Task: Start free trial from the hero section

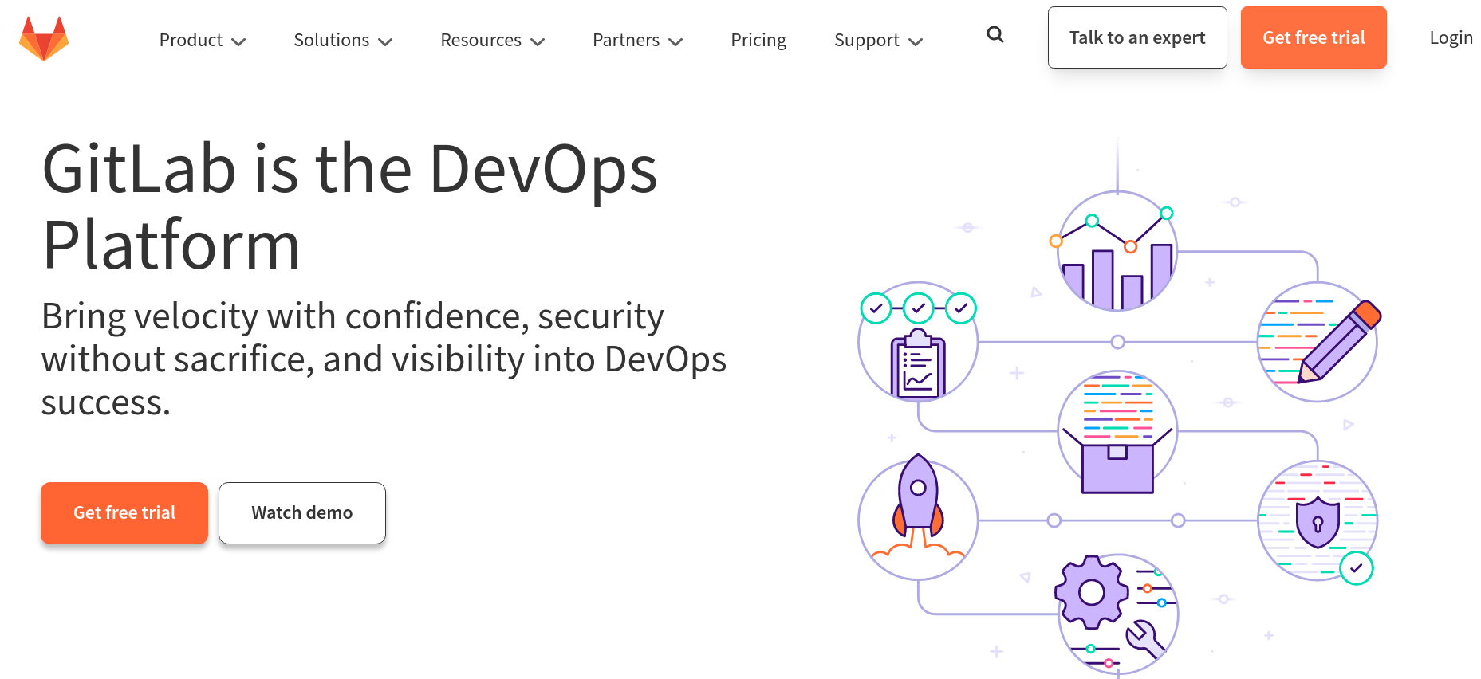Action: tap(124, 513)
